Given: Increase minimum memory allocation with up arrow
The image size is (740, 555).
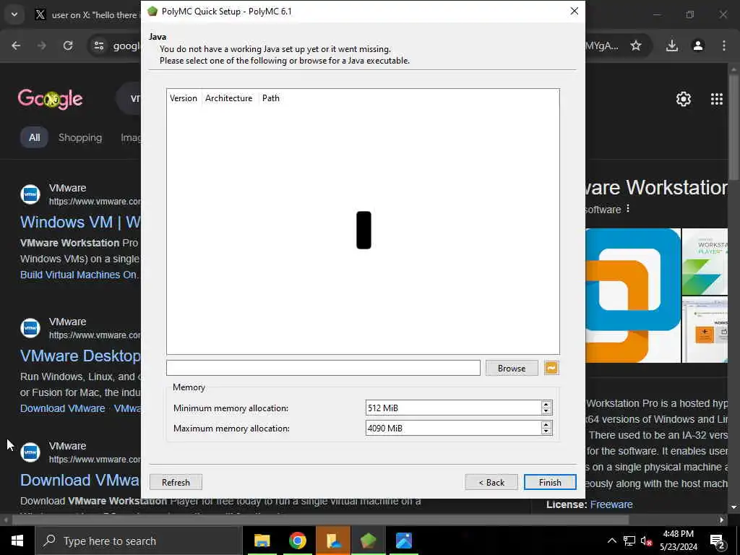Looking at the screenshot, I should pyautogui.click(x=546, y=405).
